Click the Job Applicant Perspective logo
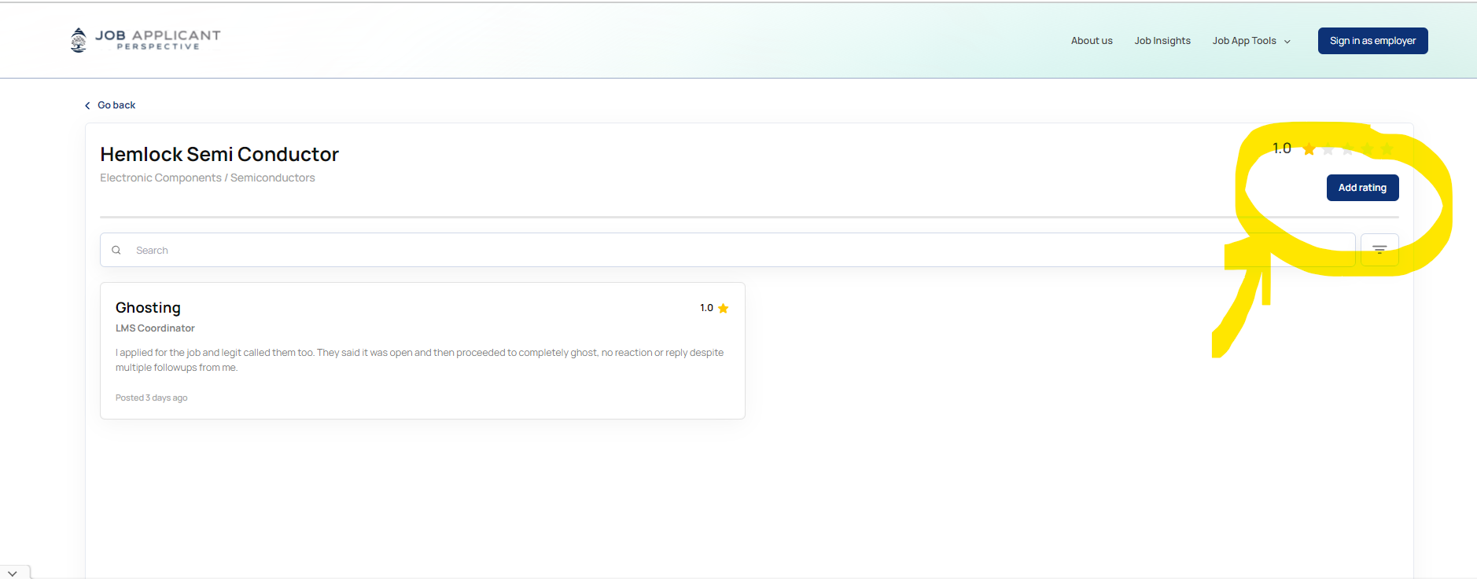Viewport: 1477px width, 579px height. 145,40
